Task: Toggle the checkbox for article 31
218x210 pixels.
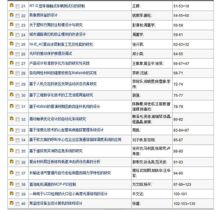Action: (x=17, y=107)
